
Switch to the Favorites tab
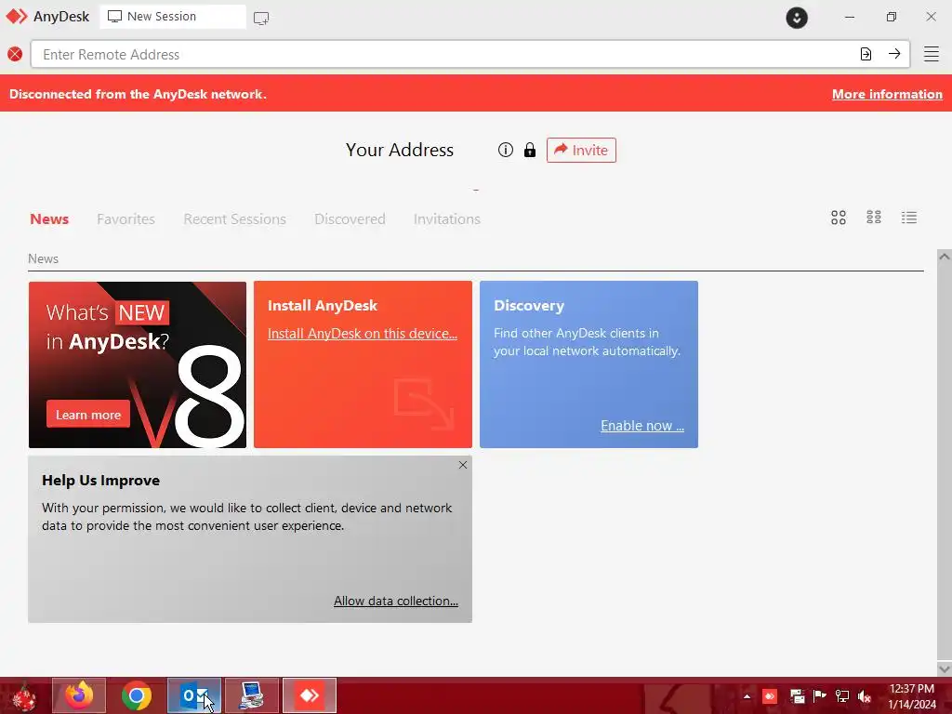click(126, 219)
